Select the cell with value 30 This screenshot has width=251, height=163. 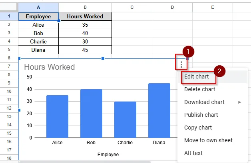[x=85, y=41]
